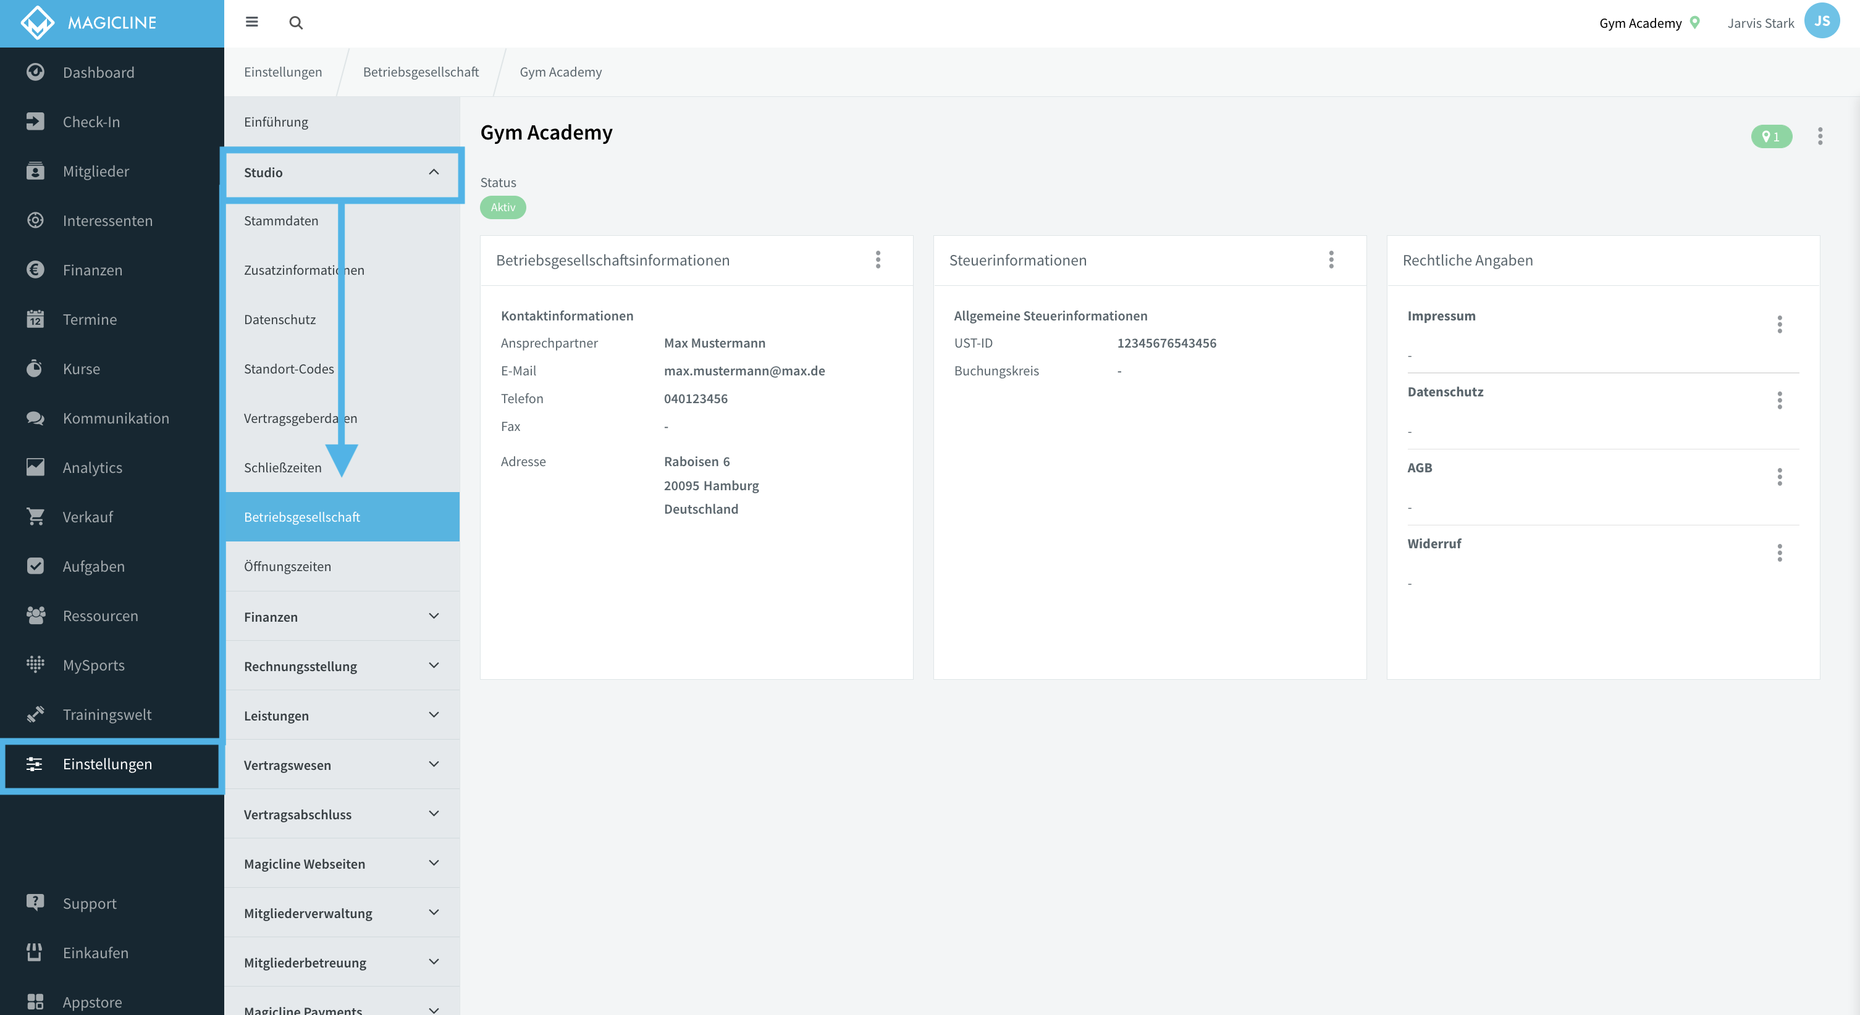
Task: Collapse the Studio section
Action: pyautogui.click(x=342, y=172)
